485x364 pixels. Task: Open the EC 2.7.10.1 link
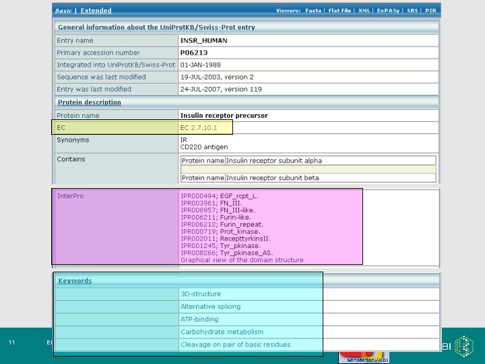(x=199, y=128)
